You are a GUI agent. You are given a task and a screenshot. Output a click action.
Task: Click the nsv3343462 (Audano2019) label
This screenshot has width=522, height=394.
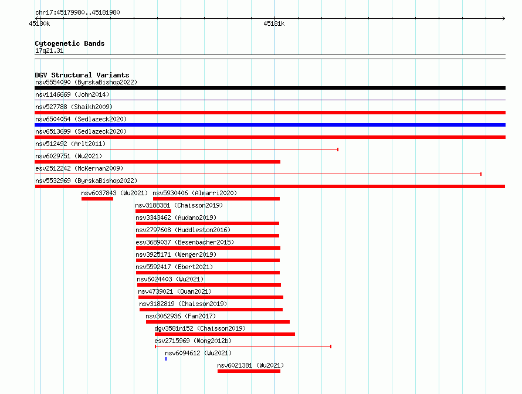point(176,218)
